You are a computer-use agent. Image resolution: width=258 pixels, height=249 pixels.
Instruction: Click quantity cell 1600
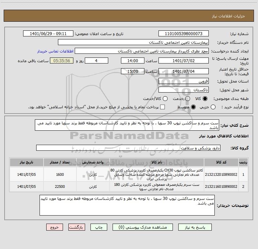[60, 174]
